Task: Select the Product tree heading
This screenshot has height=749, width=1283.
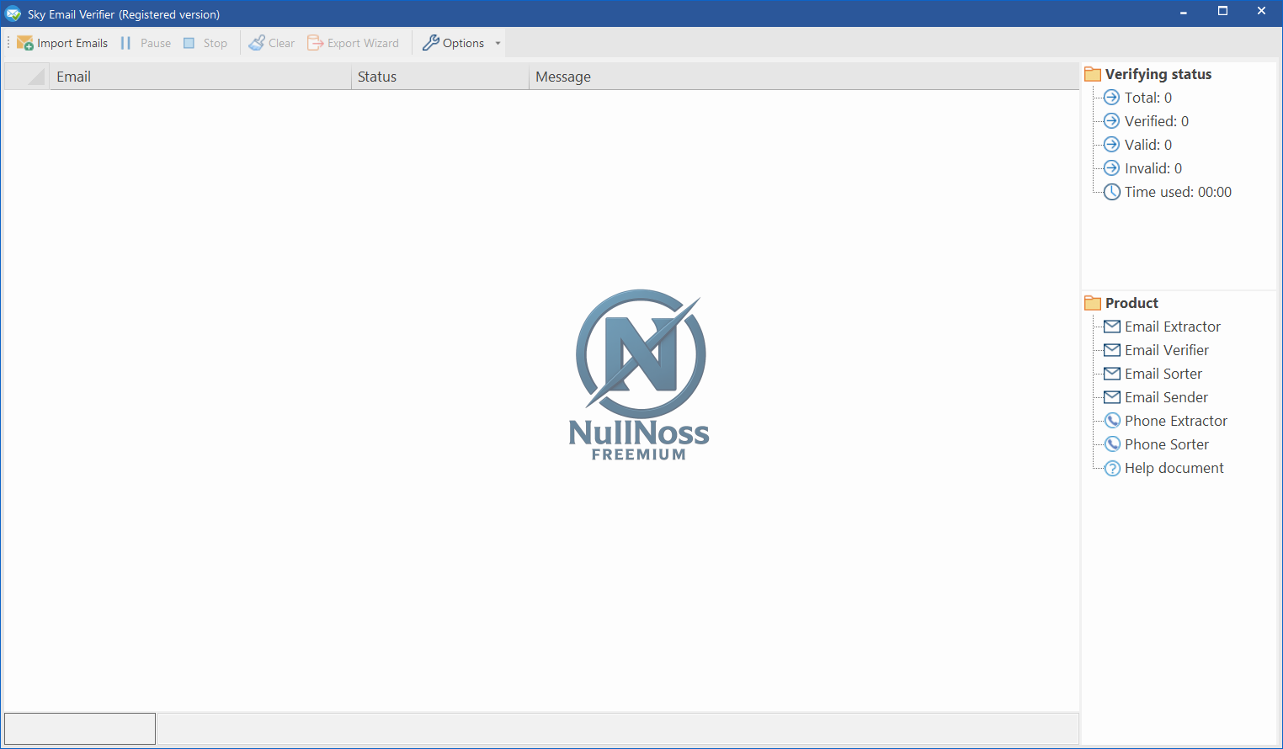Action: click(x=1131, y=303)
